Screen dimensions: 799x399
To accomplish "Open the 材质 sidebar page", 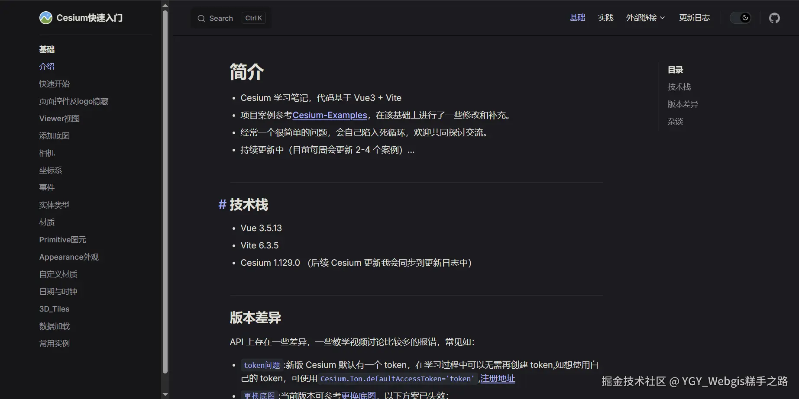I will (x=47, y=222).
